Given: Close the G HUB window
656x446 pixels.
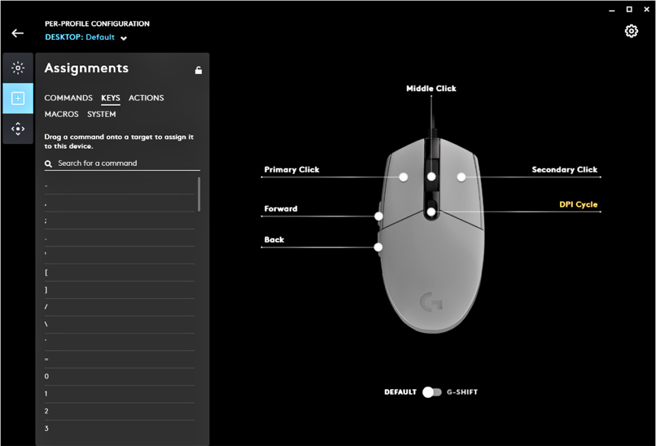Looking at the screenshot, I should (646, 9).
